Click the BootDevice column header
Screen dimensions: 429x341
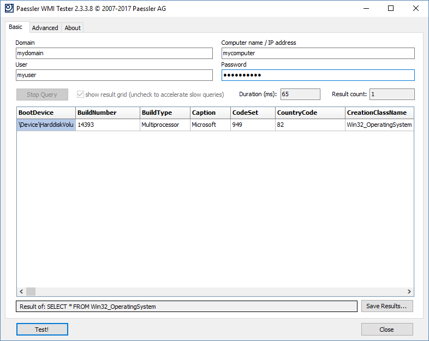pos(46,113)
